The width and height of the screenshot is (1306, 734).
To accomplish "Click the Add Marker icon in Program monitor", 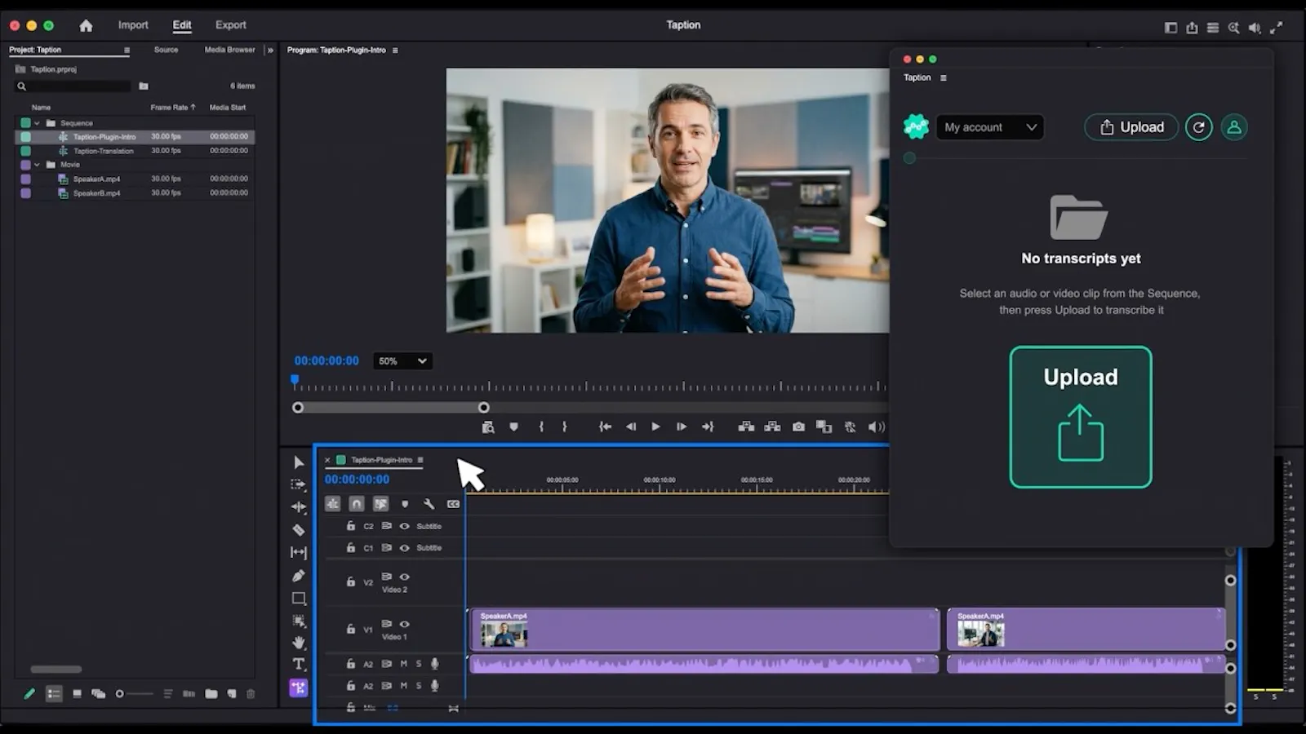I will [x=513, y=427].
